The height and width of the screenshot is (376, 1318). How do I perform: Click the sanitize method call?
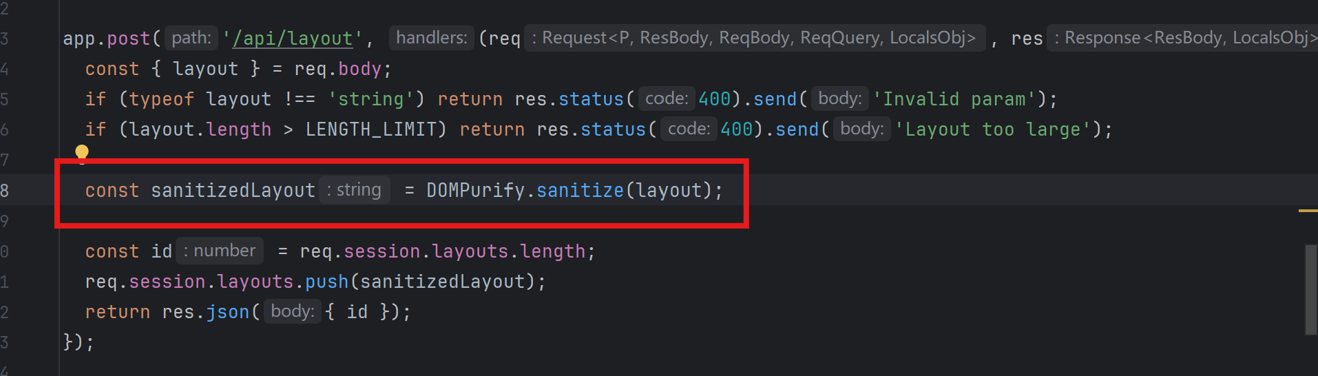pyautogui.click(x=580, y=191)
